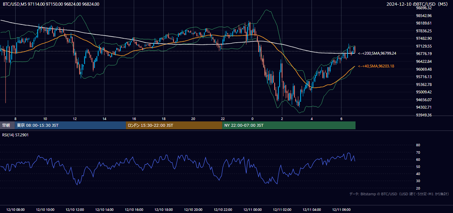Click price axis value 98896.32
The width and height of the screenshot is (453, 213).
(x=424, y=8)
